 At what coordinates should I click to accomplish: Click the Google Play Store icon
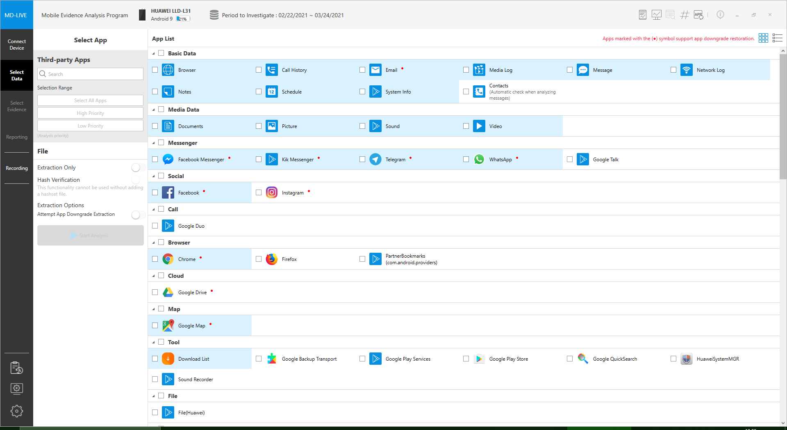click(479, 359)
